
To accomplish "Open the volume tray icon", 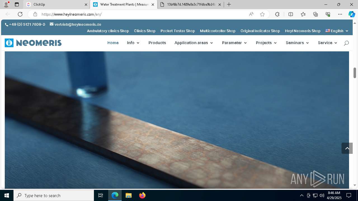I will pyautogui.click(x=322, y=195).
